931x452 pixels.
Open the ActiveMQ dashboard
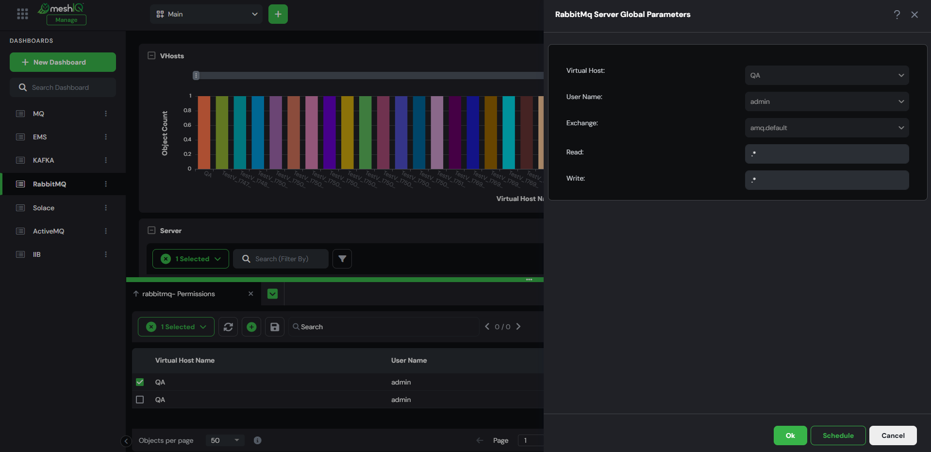click(49, 231)
